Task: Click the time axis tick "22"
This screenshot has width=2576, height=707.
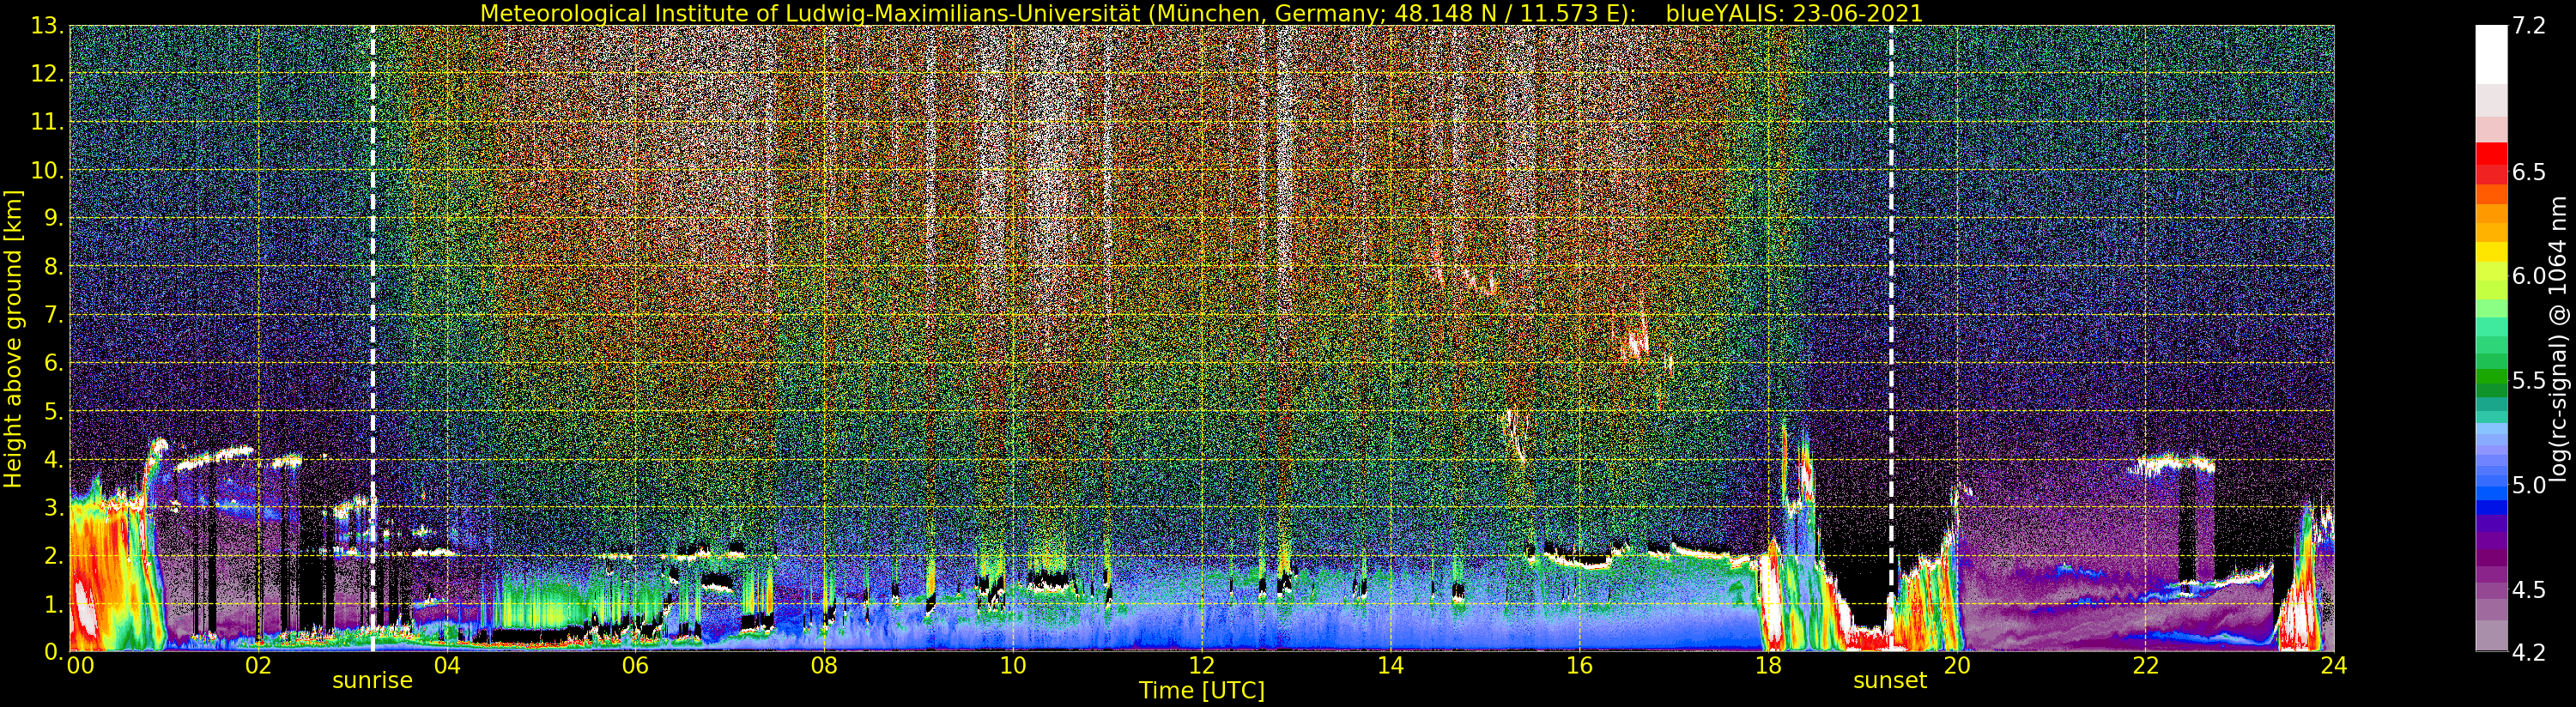Action: point(2145,665)
